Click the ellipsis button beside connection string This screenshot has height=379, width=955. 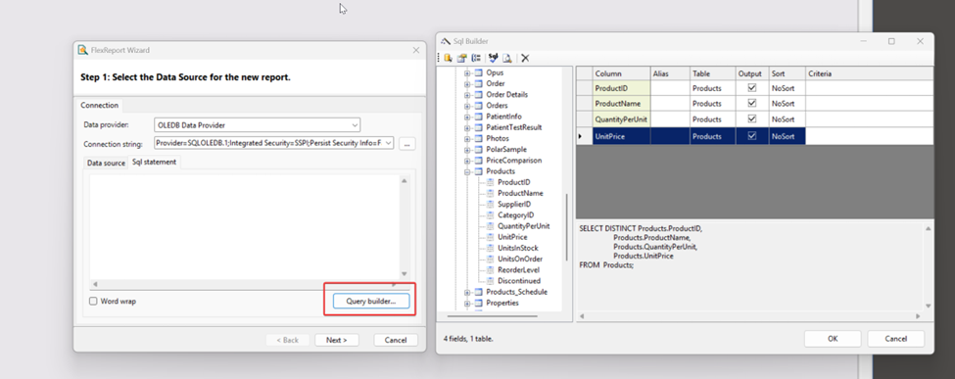pos(407,144)
